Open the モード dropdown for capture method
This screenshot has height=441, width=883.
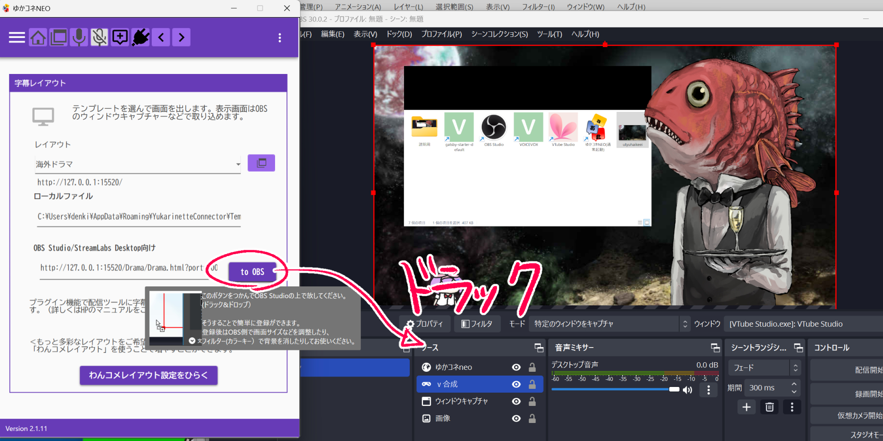[610, 324]
